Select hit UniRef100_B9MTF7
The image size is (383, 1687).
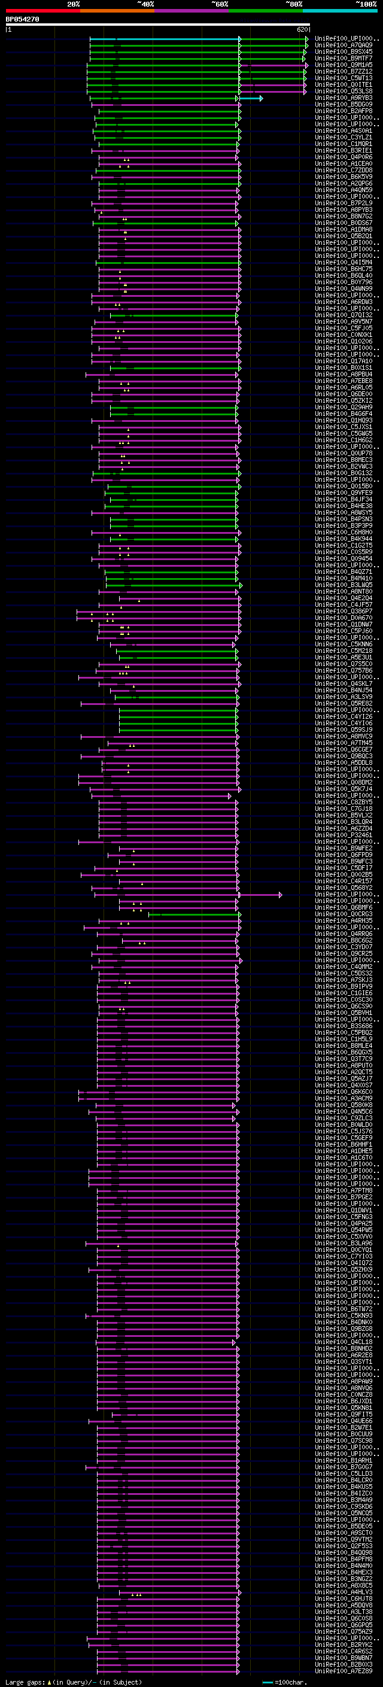[344, 58]
